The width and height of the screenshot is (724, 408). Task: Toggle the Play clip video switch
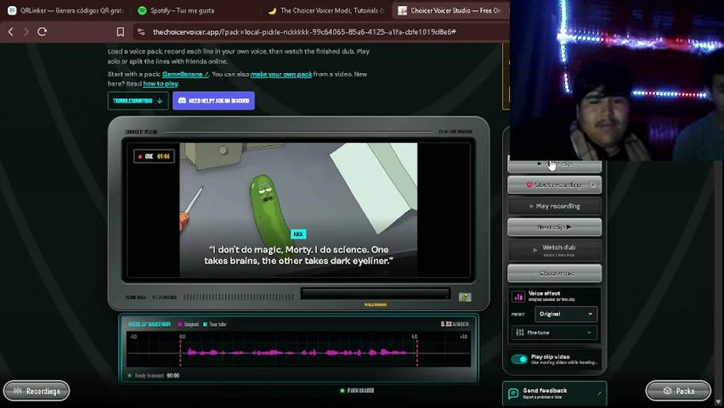pos(519,359)
